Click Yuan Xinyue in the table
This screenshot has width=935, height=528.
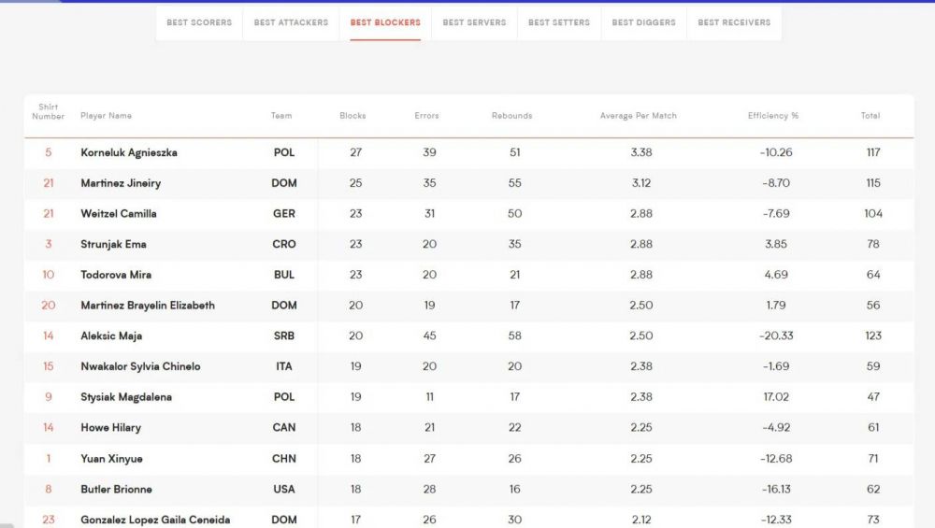tap(111, 459)
